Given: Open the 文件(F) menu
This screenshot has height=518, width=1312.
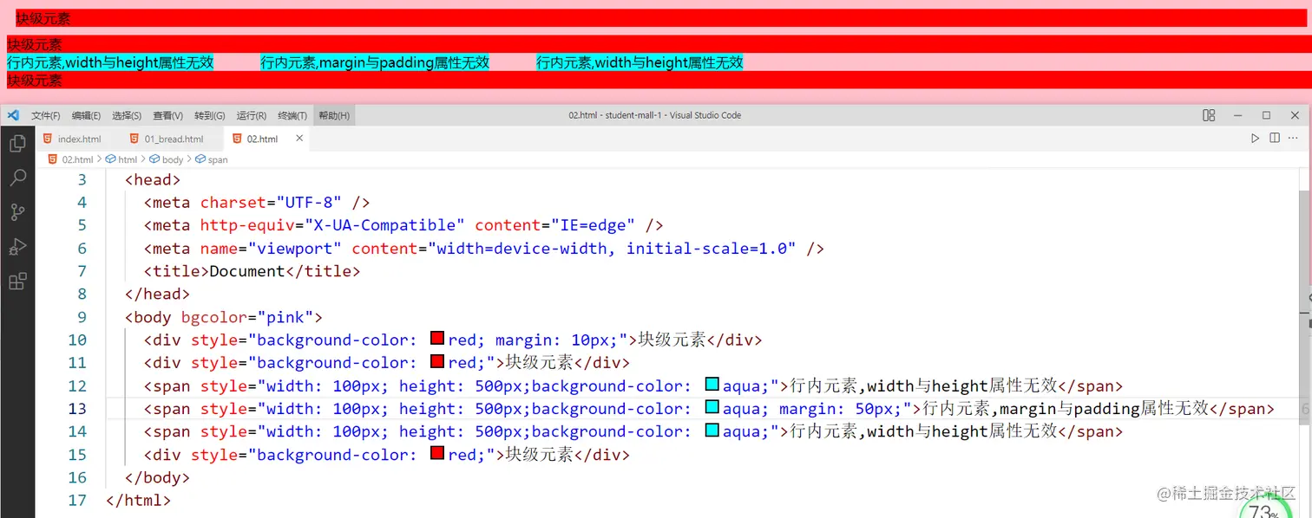Looking at the screenshot, I should (46, 115).
